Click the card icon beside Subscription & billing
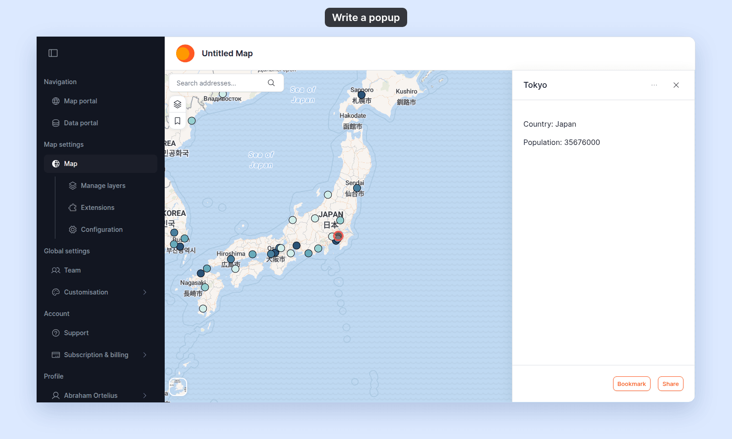 (56, 355)
